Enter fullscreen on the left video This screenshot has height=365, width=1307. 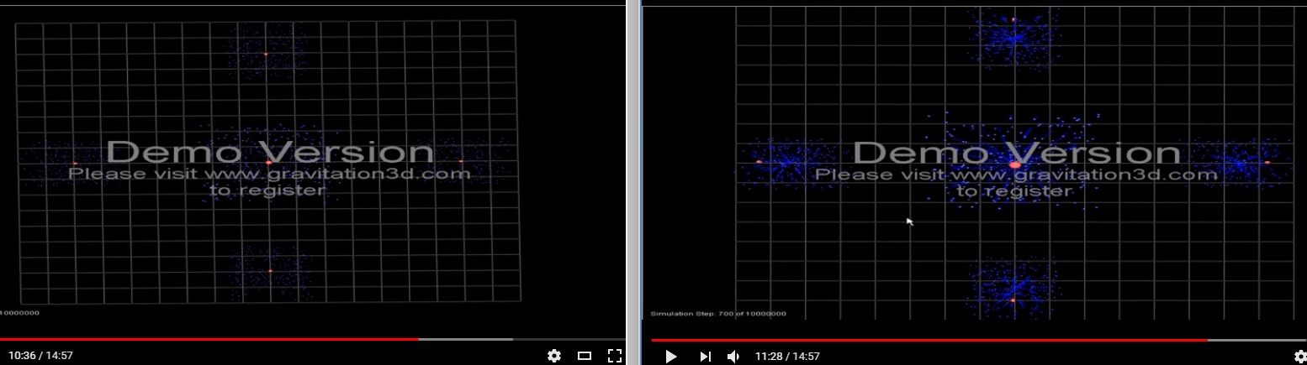[614, 356]
